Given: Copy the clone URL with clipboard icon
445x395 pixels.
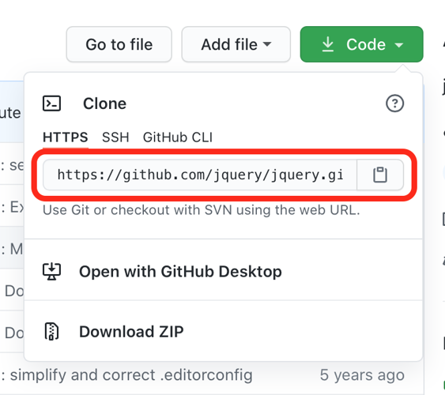Looking at the screenshot, I should [x=380, y=175].
